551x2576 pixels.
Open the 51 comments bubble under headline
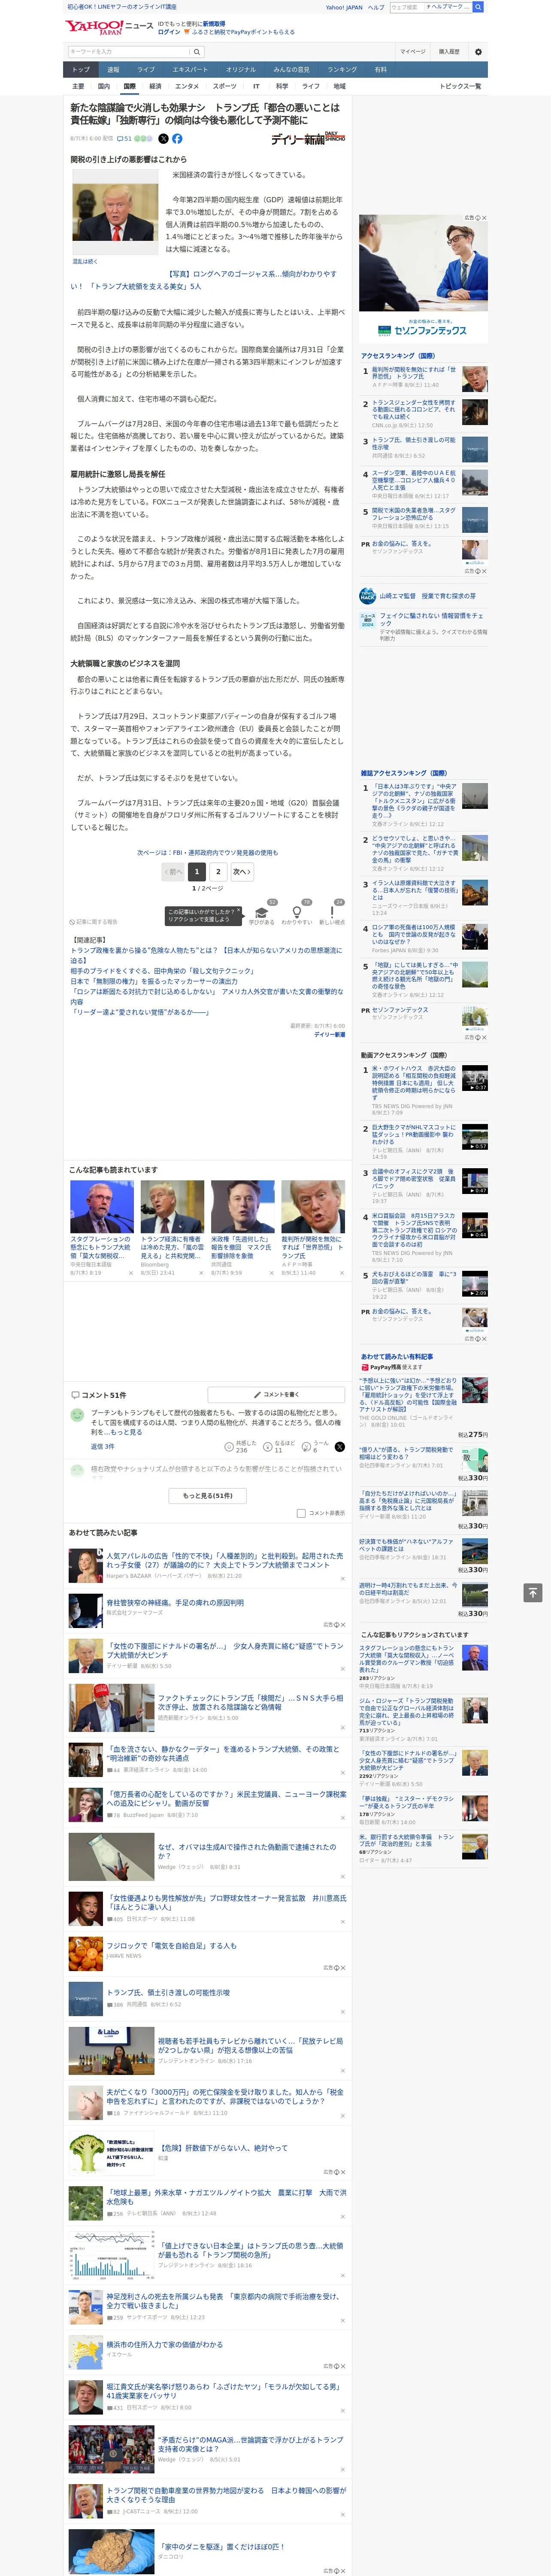point(124,139)
